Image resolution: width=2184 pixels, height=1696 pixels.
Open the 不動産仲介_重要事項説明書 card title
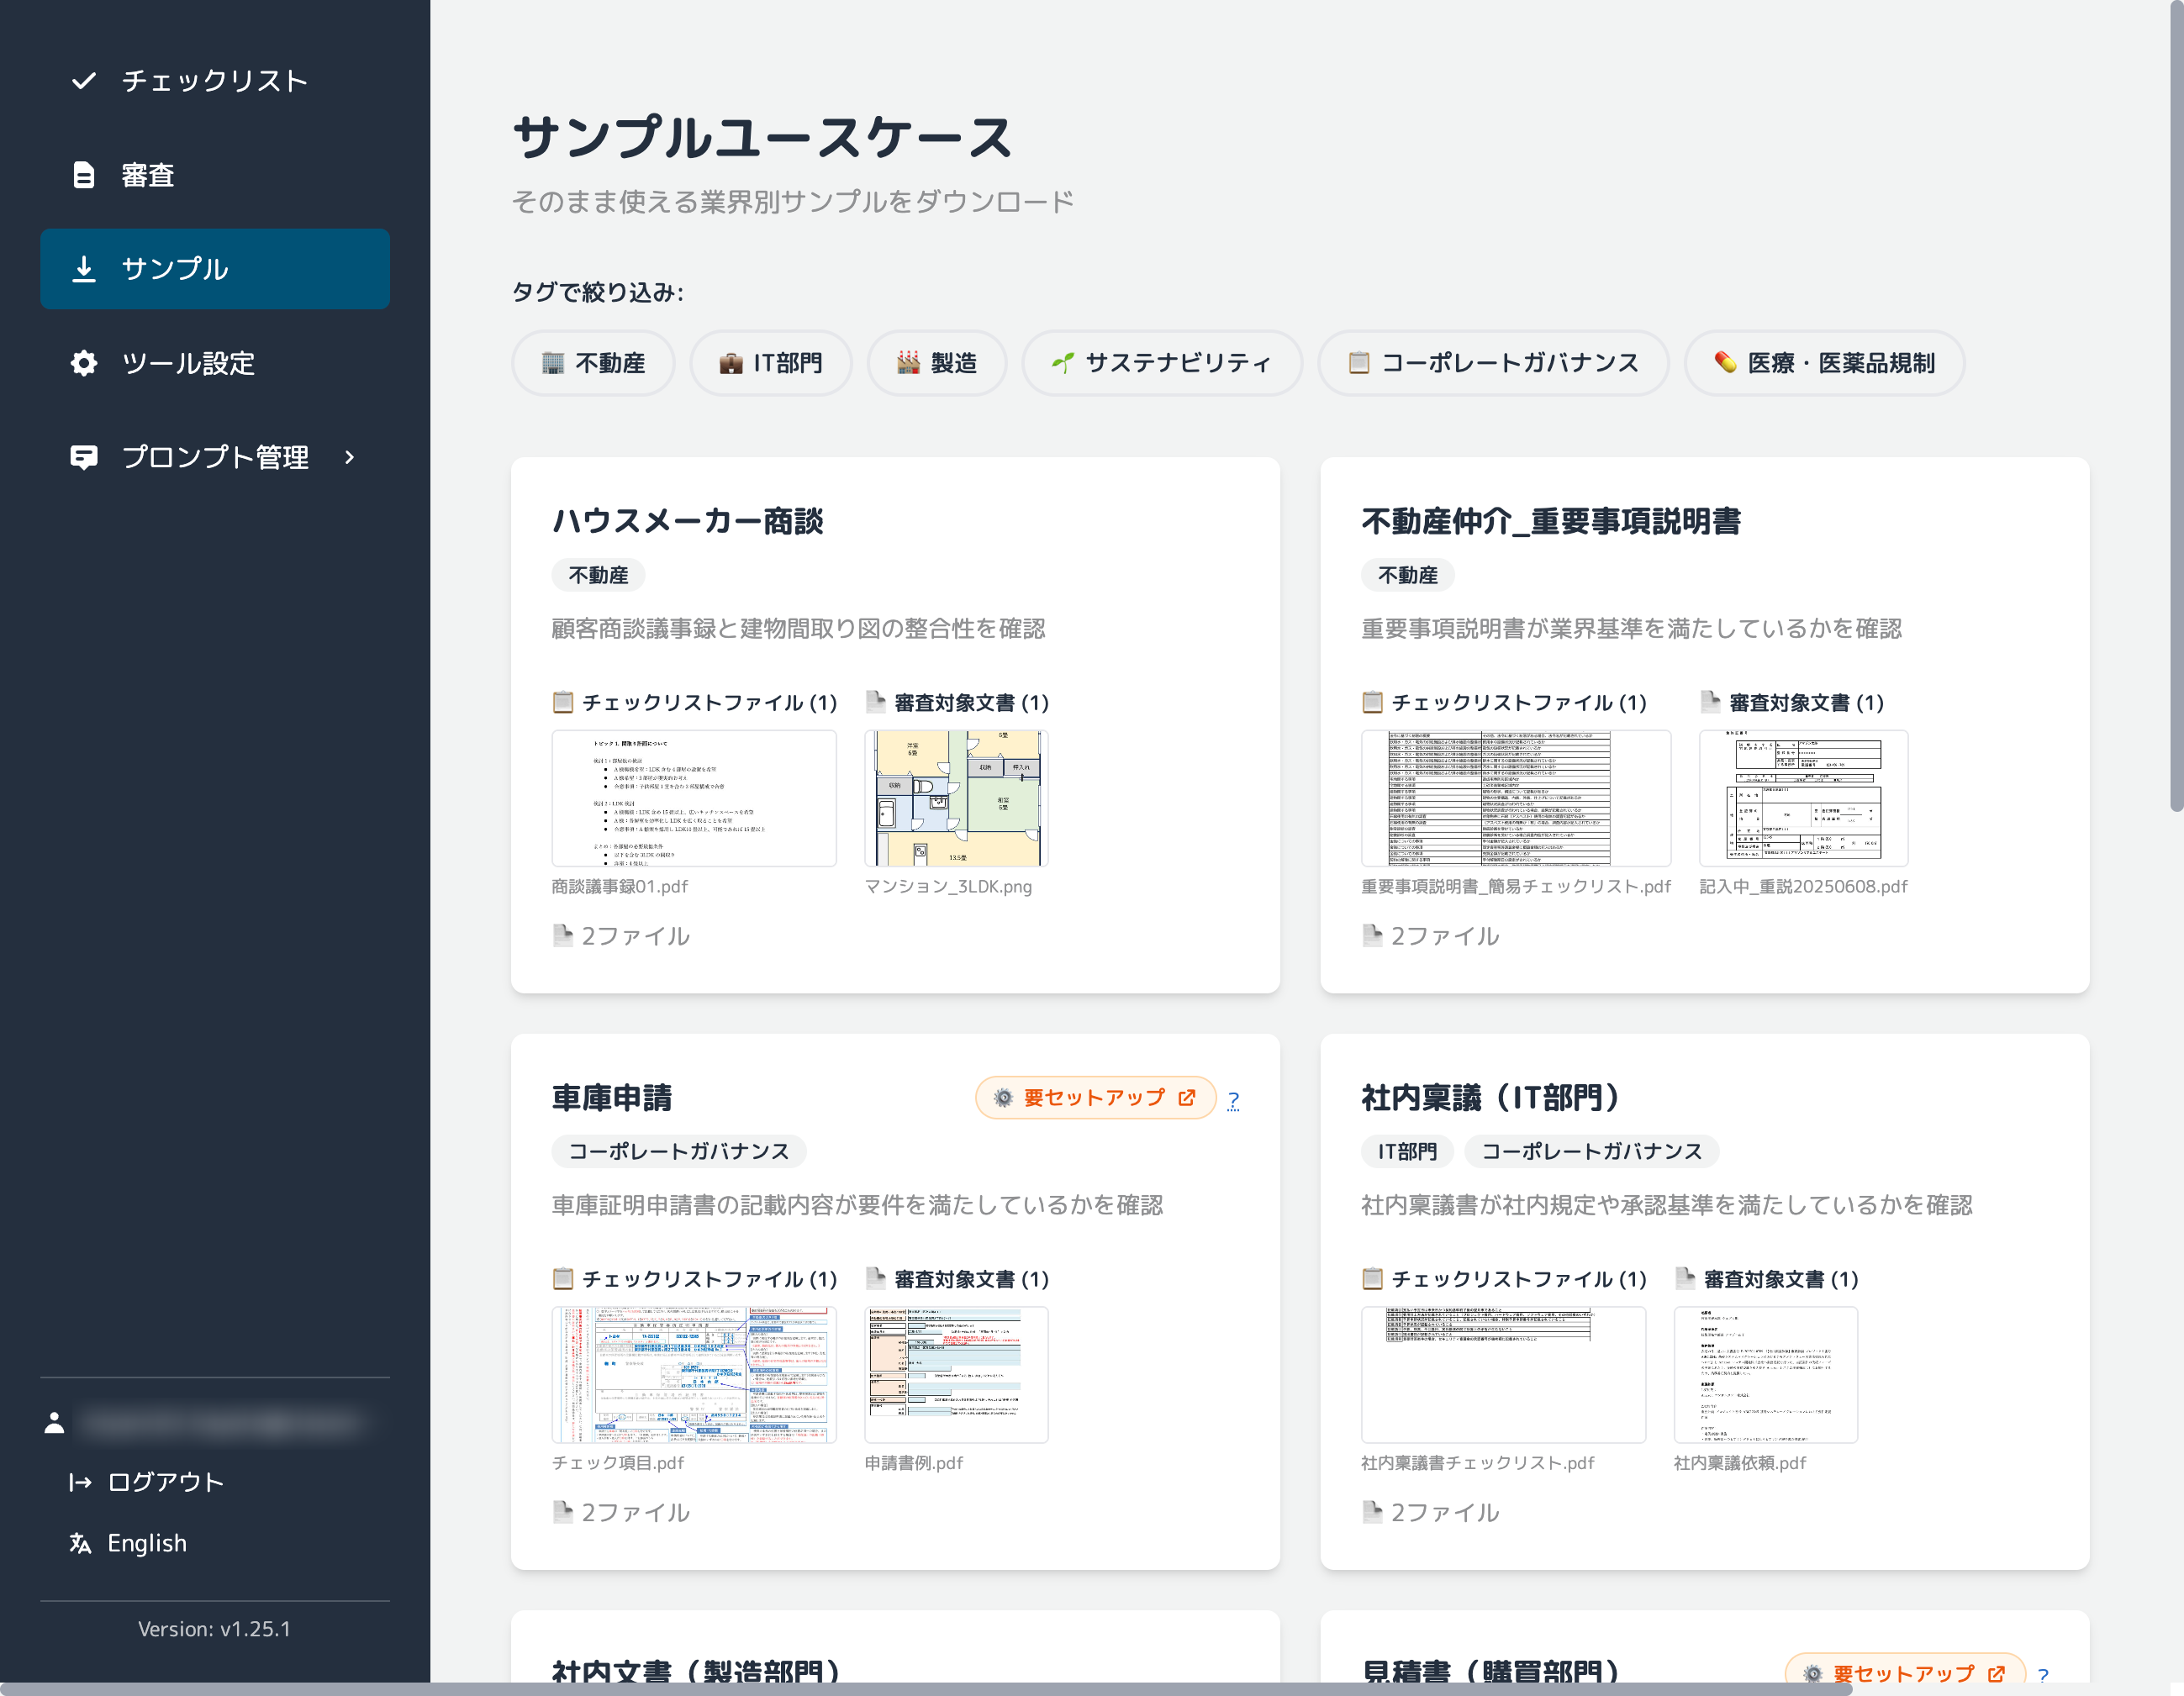click(x=1551, y=521)
